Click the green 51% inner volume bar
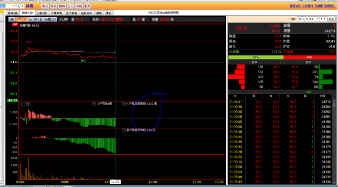 click(256, 58)
